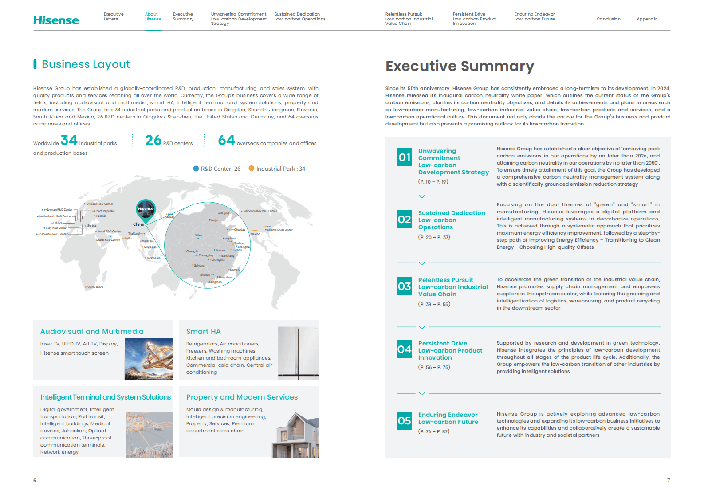Open Relentless Pursuit Low-carbon Industrial Value Chain in navigation

coord(409,19)
